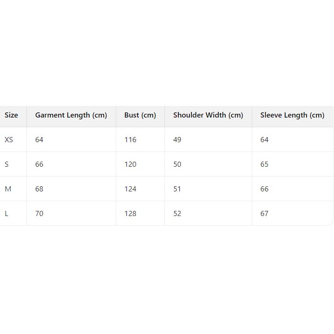Select the XS size row label
The width and height of the screenshot is (334, 334).
(9, 140)
